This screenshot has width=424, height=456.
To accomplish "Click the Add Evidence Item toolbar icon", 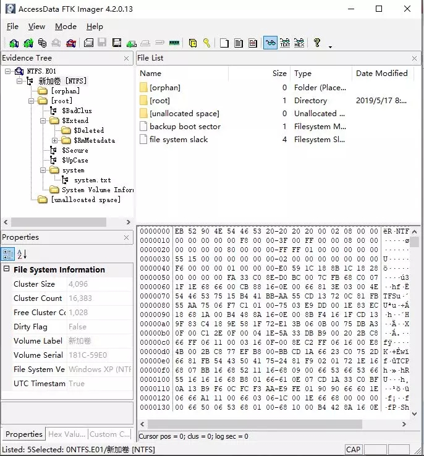I will coord(14,43).
